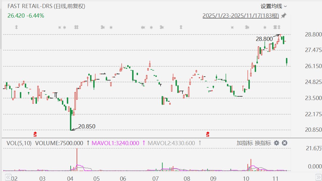Click the 27.475 y-axis label
322x181 pixels.
(x=313, y=50)
